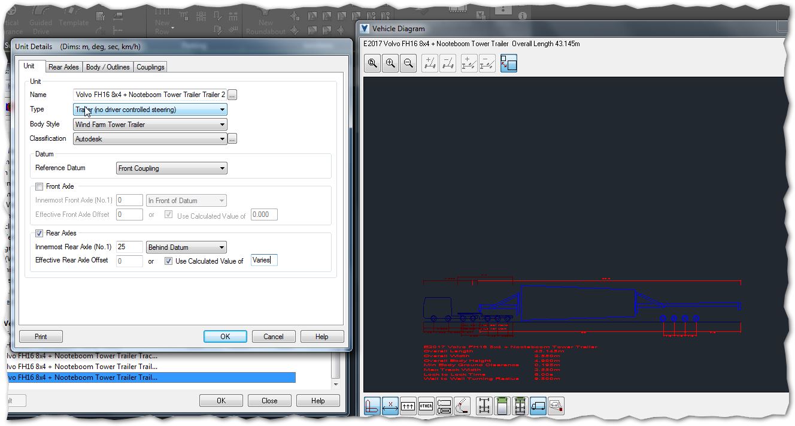This screenshot has width=795, height=426.
Task: Select the highlighted 'Tower Trailer Trail...' list row
Action: click(150, 377)
